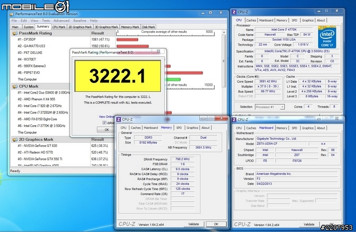Close the PassMark Rating dialog
Screen dimensions: 356x232
[x=159, y=51]
